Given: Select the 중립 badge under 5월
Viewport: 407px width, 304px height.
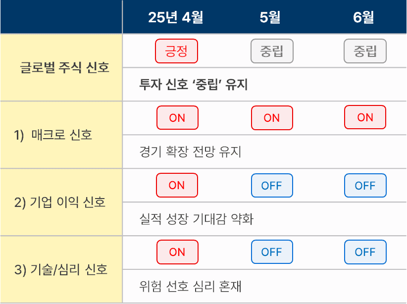Looking at the screenshot, I should [271, 51].
